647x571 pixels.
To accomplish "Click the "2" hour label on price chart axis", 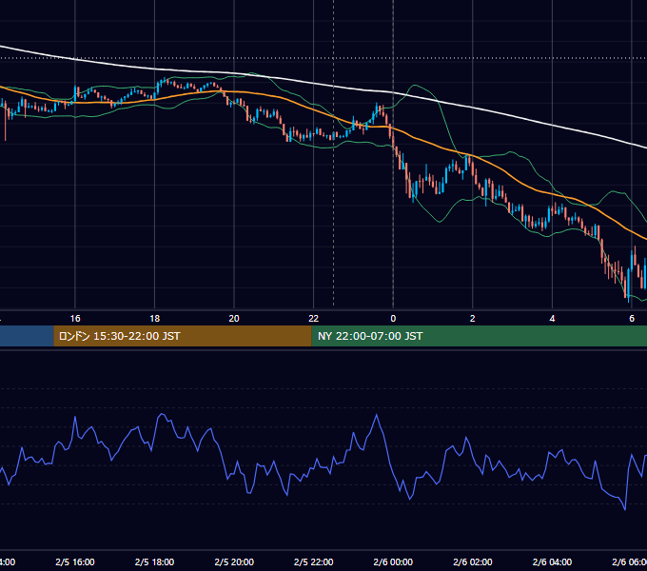I will click(473, 319).
